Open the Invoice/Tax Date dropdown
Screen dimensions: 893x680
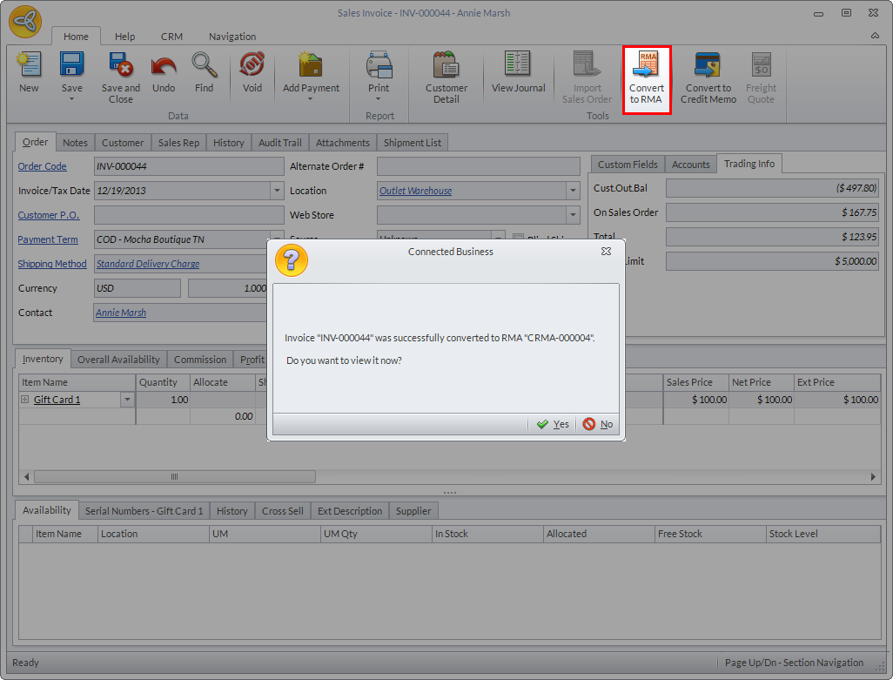tap(277, 191)
